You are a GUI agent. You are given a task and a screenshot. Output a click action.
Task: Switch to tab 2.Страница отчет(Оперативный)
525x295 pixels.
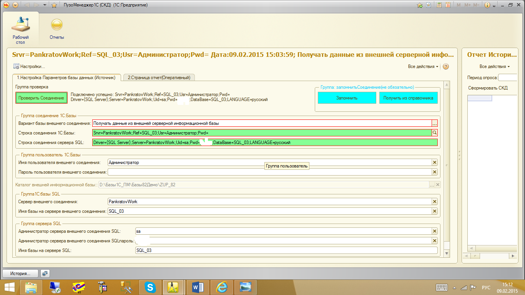159,77
